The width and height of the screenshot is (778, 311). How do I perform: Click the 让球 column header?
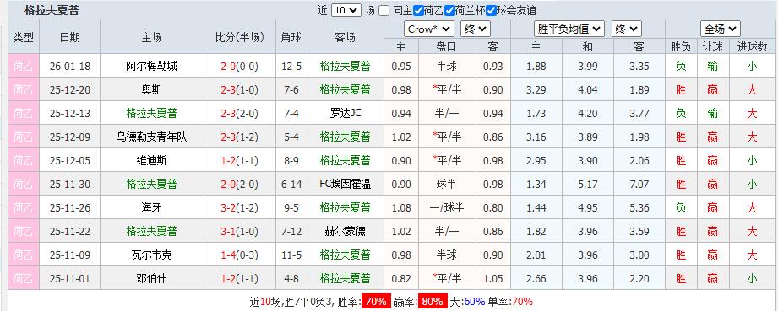point(712,46)
